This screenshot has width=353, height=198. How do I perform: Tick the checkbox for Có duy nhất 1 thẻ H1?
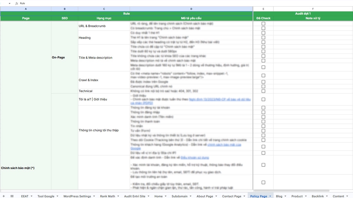(x=263, y=33)
